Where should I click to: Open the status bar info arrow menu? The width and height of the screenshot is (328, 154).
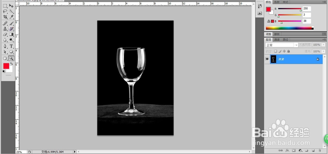75,152
